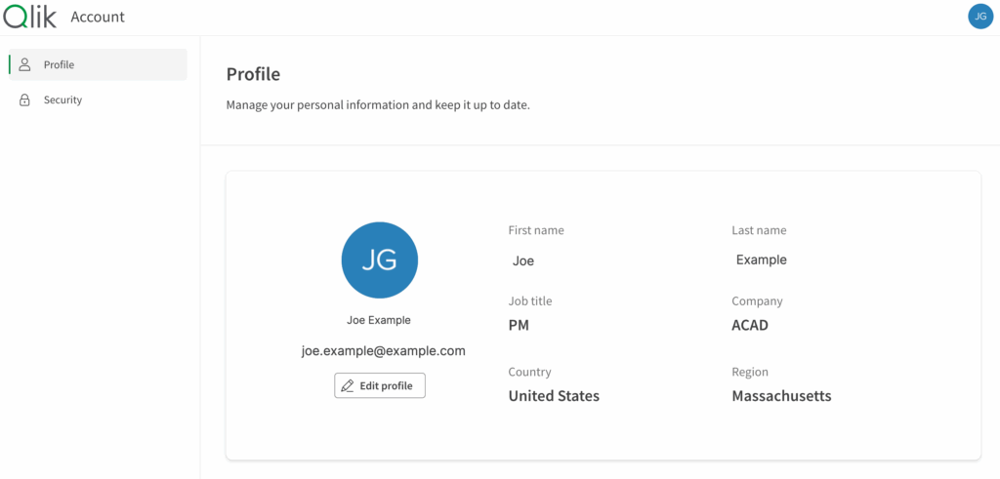Click the Profile page heading
The width and height of the screenshot is (1000, 479).
point(253,74)
